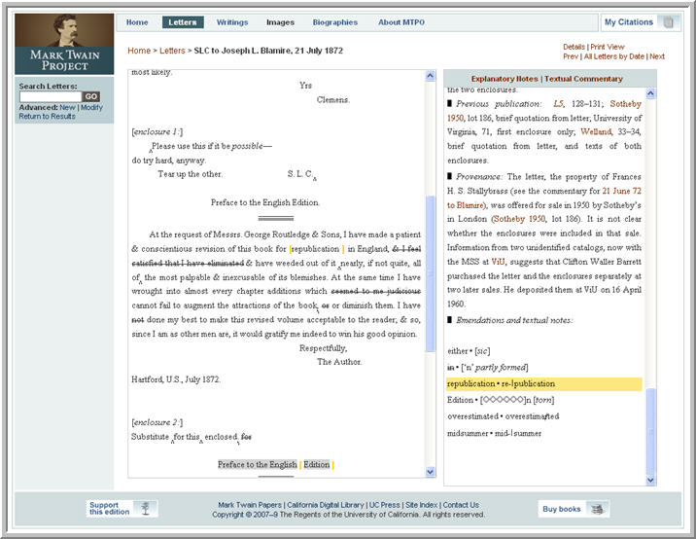Screen dimensions: 696x539
Task: Click the 'either • [sic]' note
Action: click(x=469, y=351)
